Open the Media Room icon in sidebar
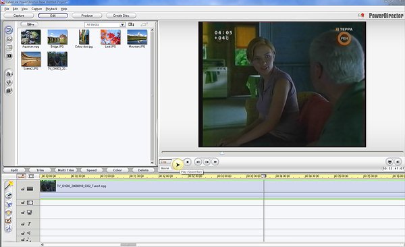 pos(9,30)
